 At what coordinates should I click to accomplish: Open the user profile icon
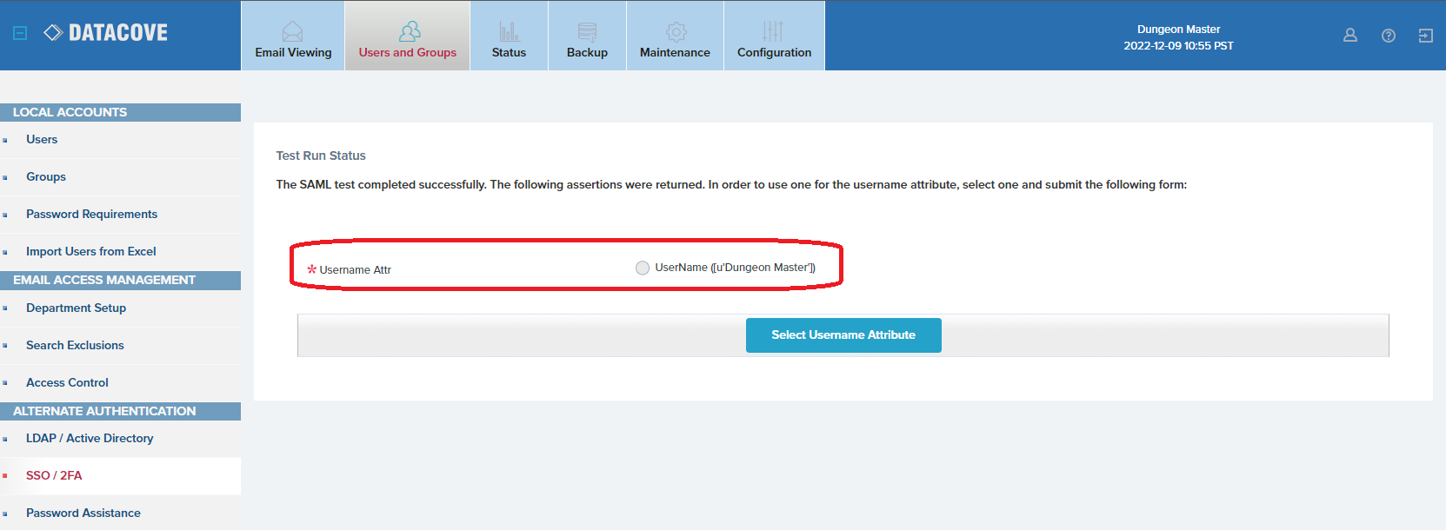click(x=1349, y=36)
